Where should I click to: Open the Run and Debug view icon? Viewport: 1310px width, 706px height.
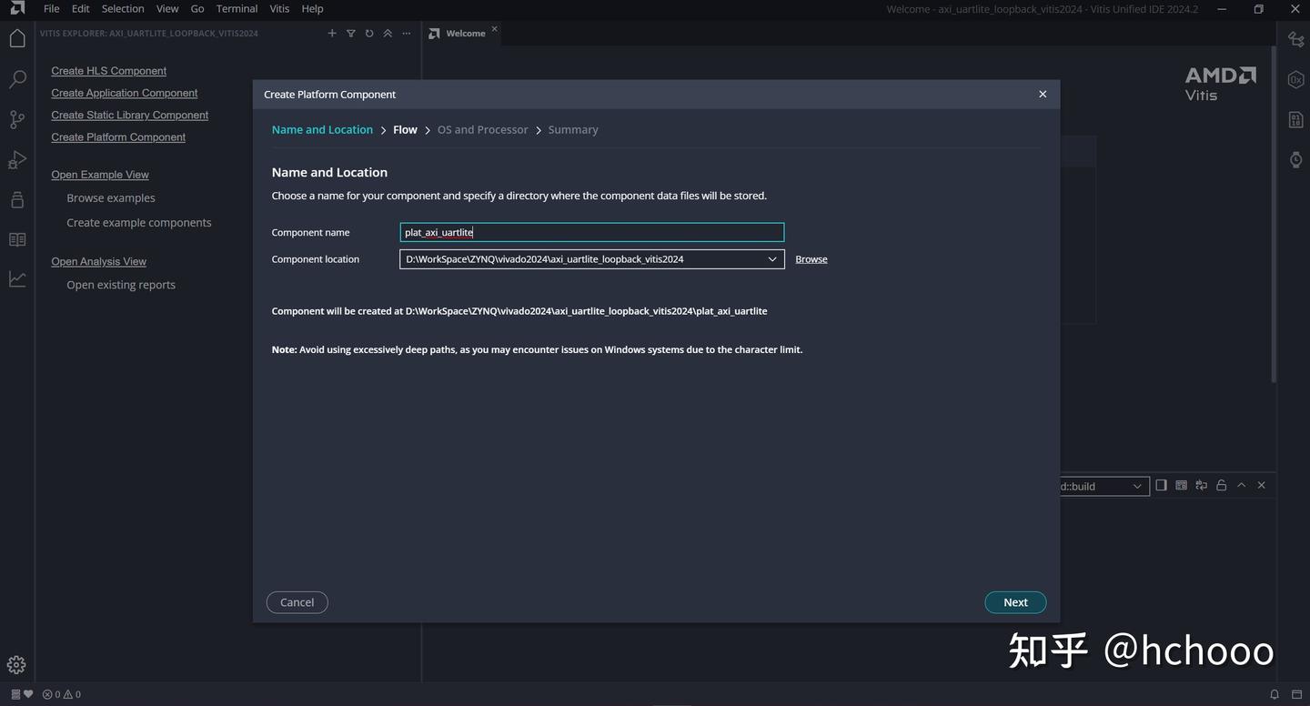tap(17, 160)
